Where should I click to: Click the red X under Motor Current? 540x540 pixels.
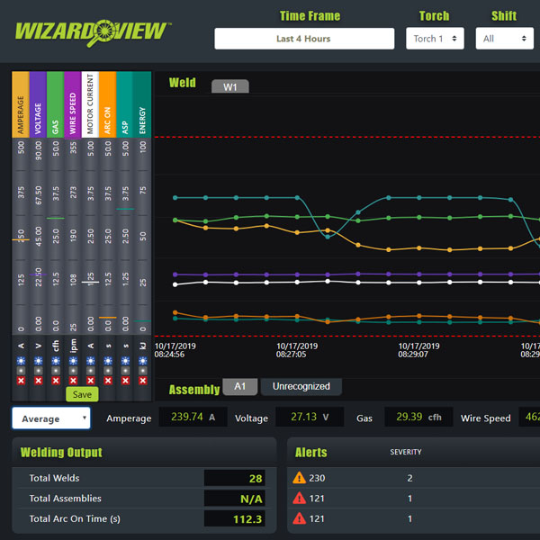(x=90, y=381)
